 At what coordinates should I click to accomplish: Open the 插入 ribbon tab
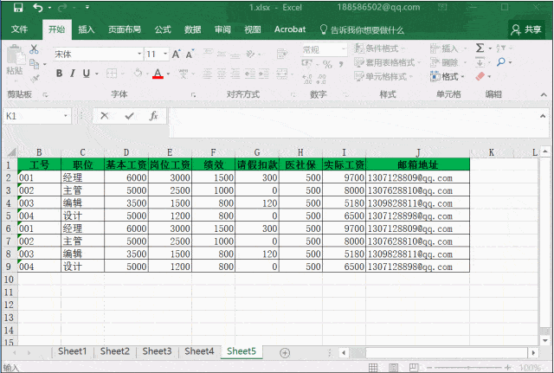(87, 29)
